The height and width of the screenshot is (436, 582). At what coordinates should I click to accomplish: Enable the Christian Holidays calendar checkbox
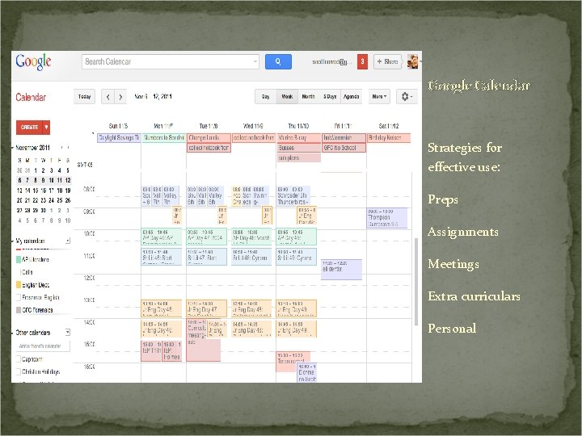tap(19, 371)
